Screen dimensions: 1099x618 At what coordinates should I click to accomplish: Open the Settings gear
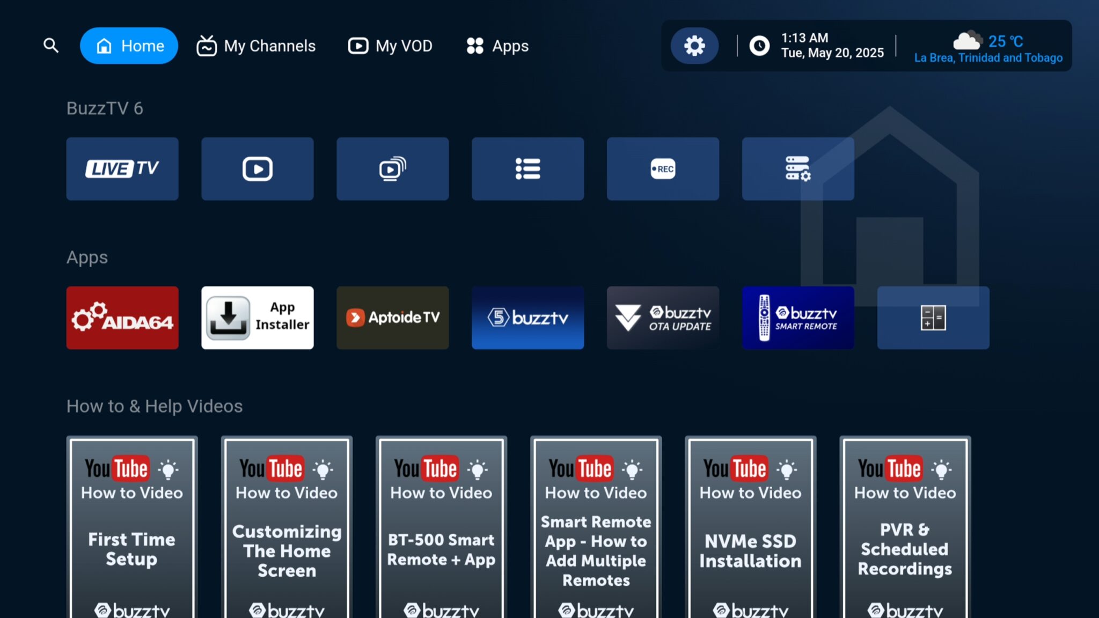pos(694,46)
